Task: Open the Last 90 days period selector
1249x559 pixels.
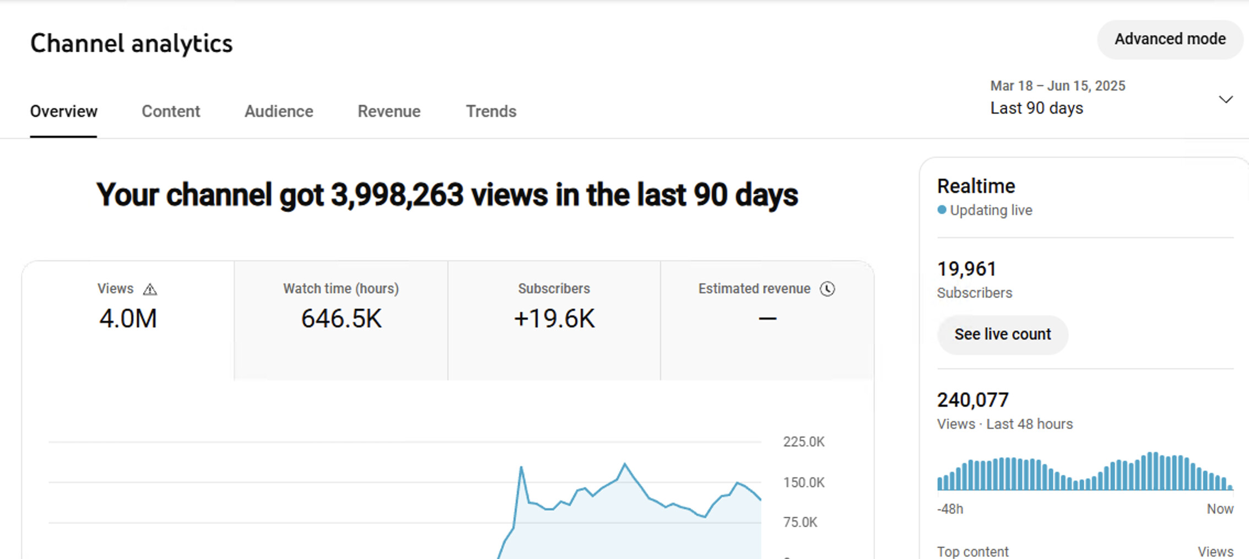Action: (x=1036, y=108)
